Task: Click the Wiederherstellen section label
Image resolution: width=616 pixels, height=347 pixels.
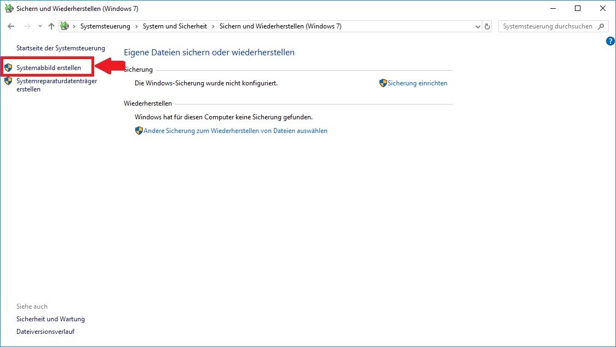Action: (x=148, y=103)
